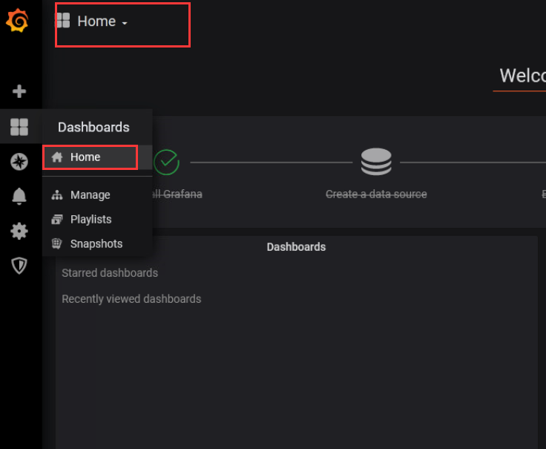Select Playlists in Dashboards menu
Screen dimensions: 546x449
tap(97, 219)
